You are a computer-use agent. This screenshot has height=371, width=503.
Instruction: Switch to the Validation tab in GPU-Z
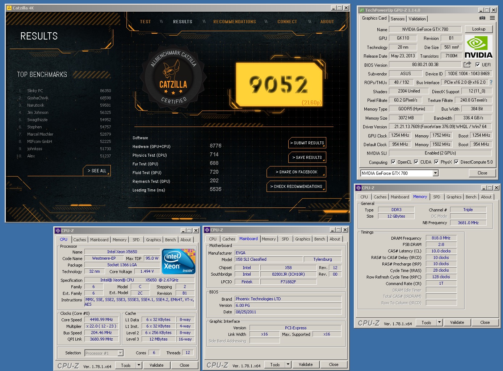tap(417, 19)
